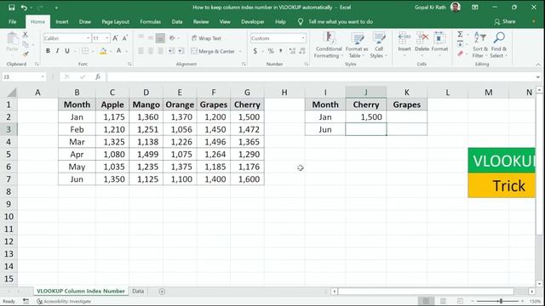
Task: Apply Font Color with the A icon
Action: 119,51
